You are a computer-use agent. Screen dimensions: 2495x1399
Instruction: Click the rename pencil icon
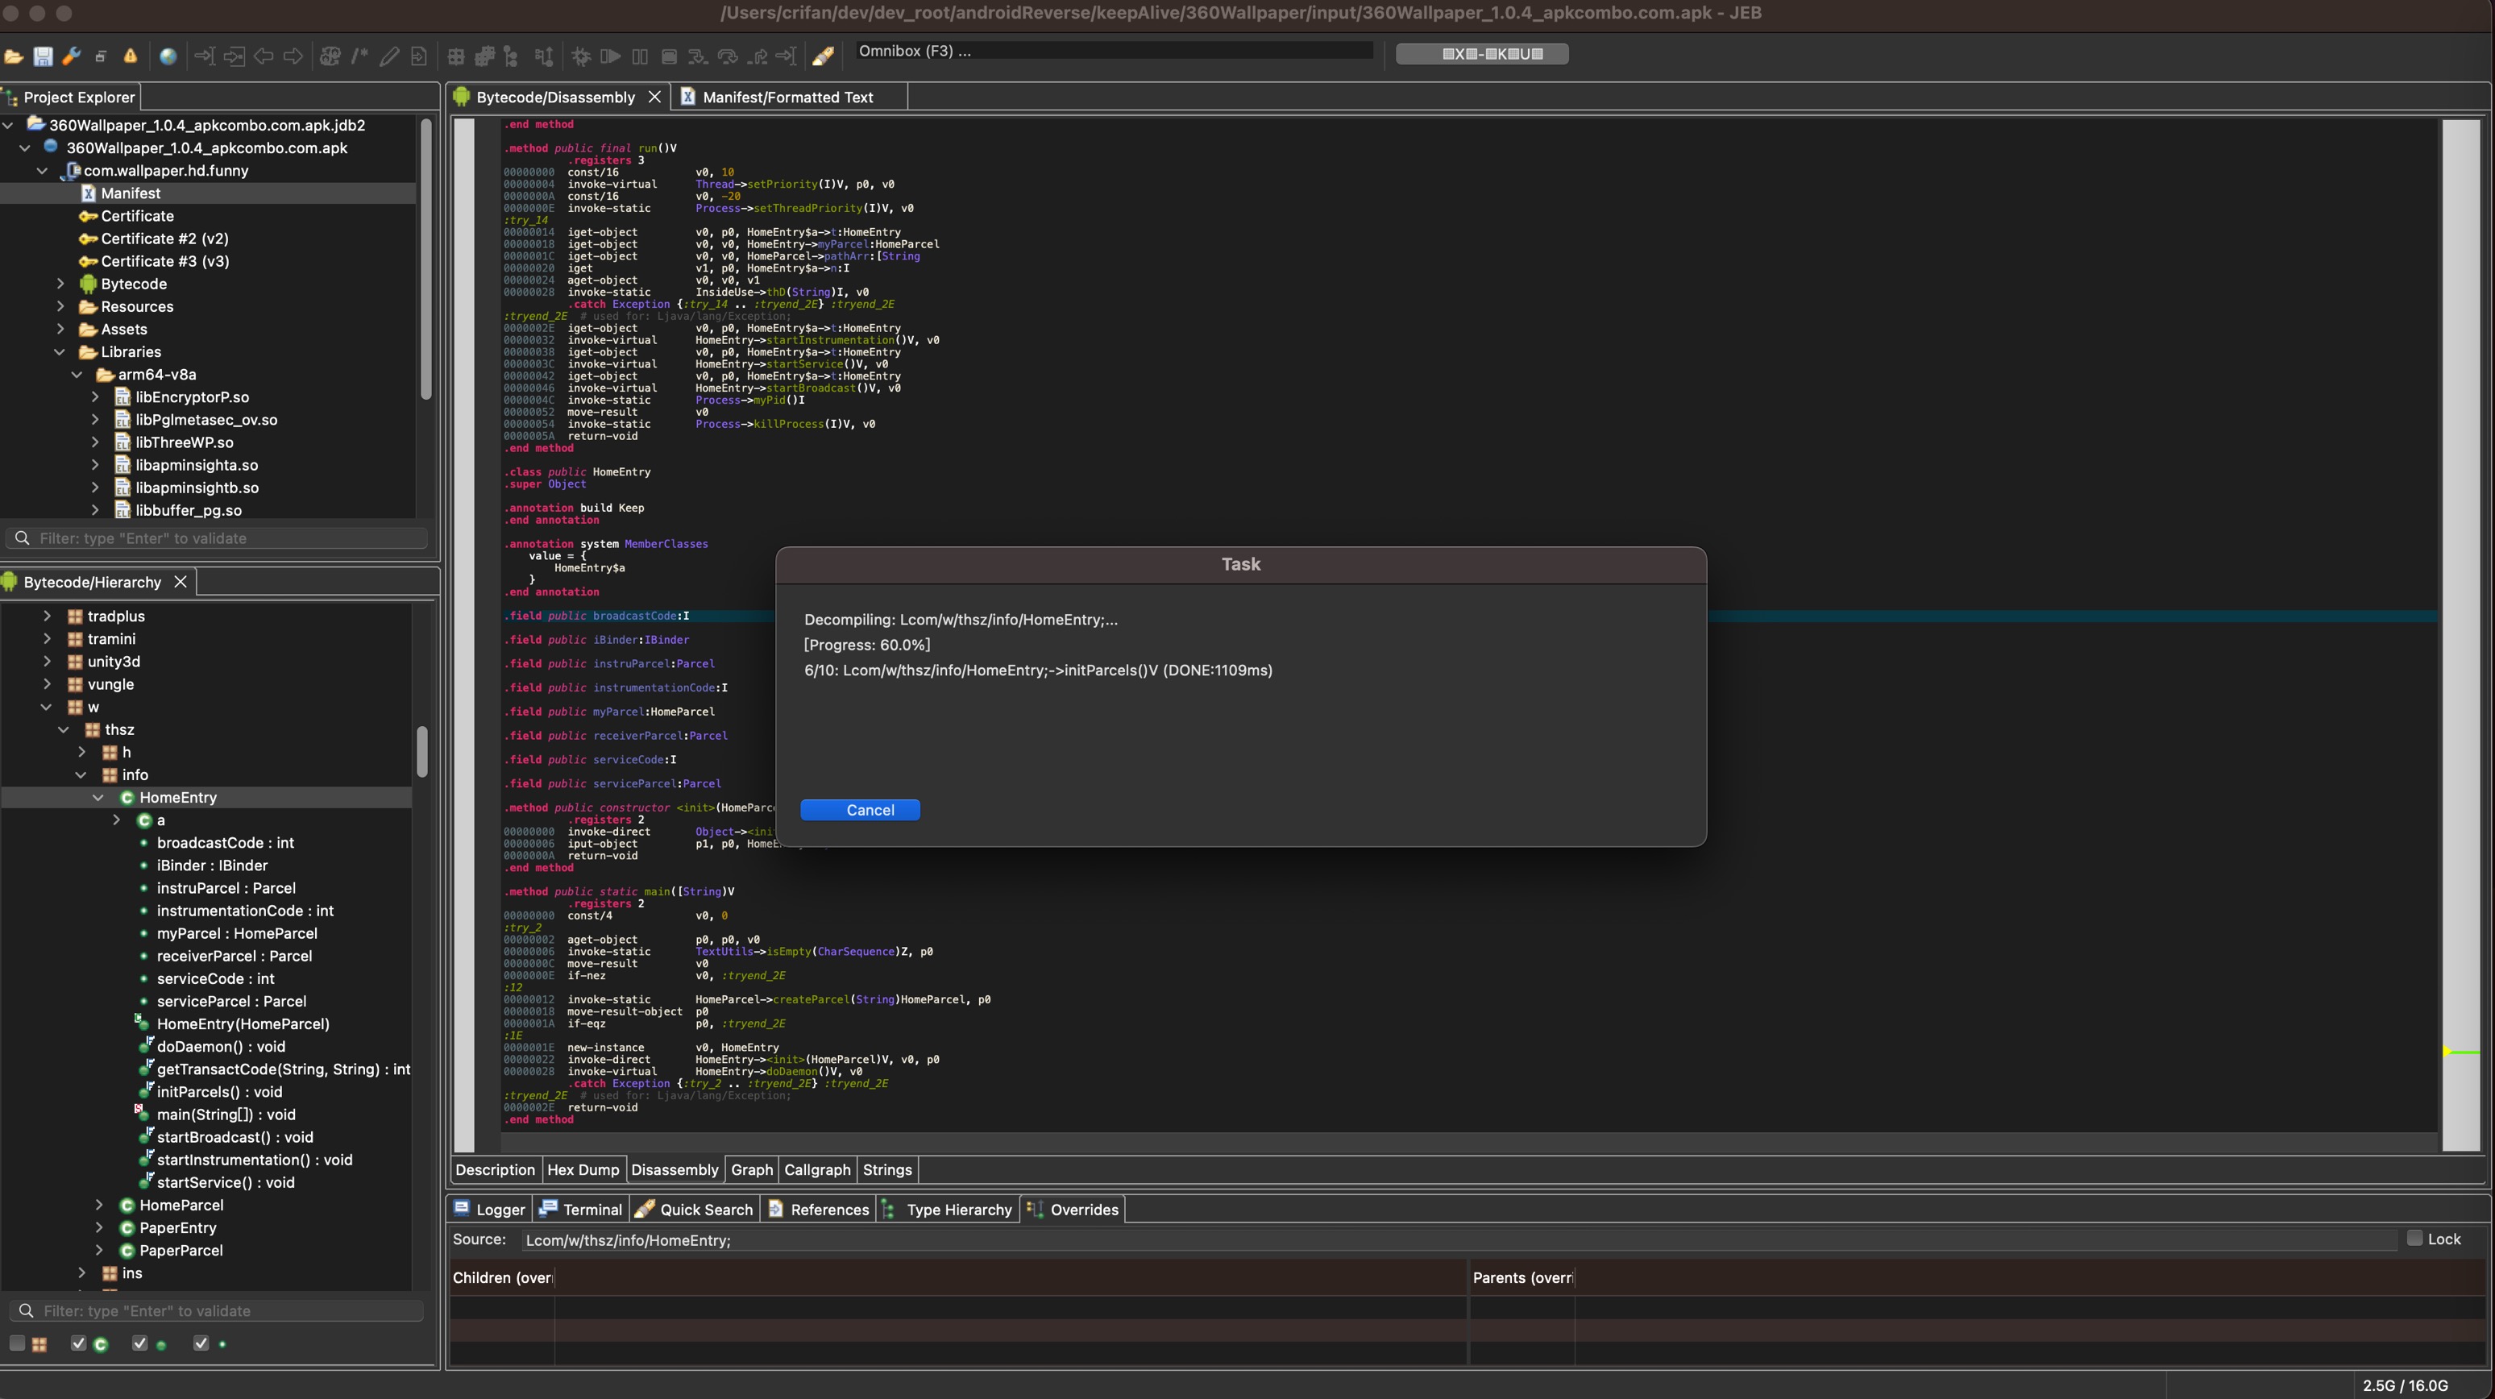pyautogui.click(x=388, y=56)
